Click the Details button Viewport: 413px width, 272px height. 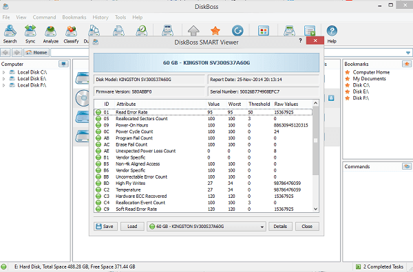coord(280,227)
